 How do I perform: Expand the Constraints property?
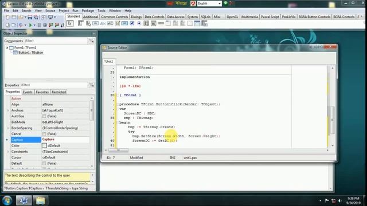tap(8, 152)
